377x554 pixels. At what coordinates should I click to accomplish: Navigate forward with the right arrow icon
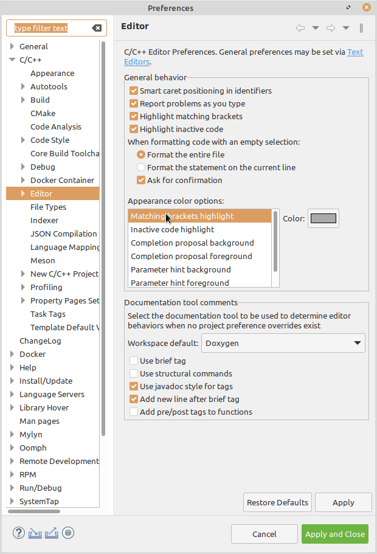click(x=331, y=28)
